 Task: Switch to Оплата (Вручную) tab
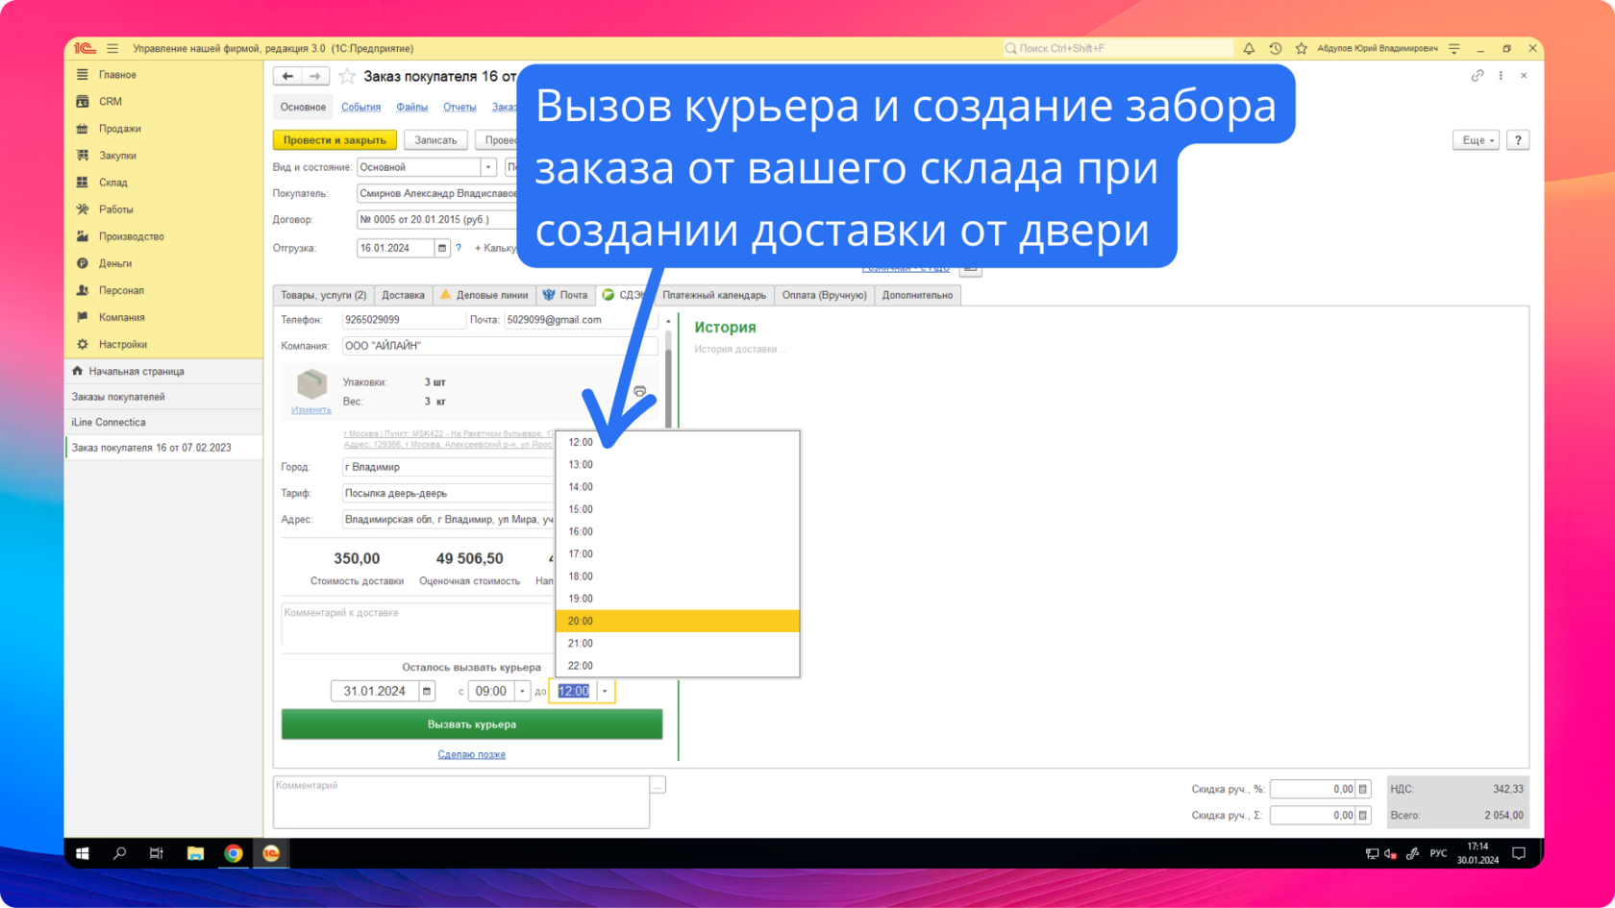click(824, 295)
